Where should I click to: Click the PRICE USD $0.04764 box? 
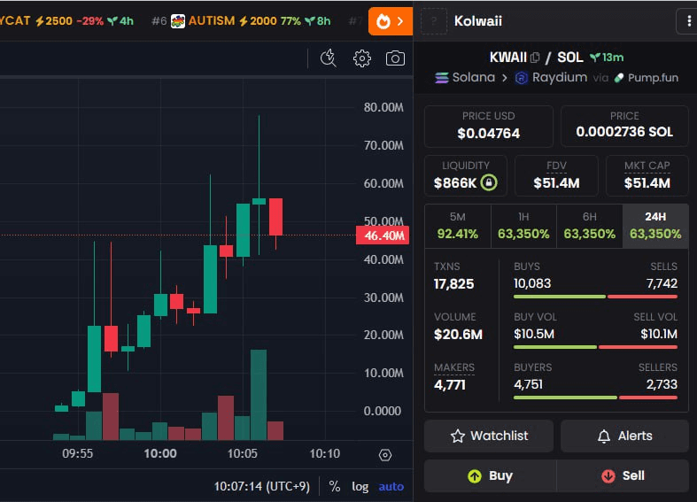(489, 127)
